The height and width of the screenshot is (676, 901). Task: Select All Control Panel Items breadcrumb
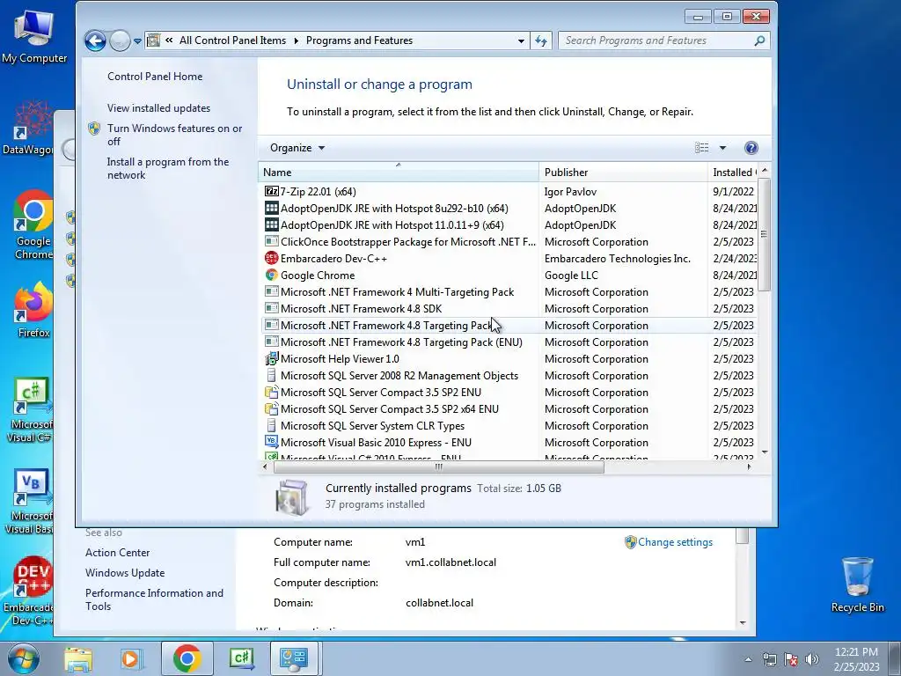tap(232, 40)
